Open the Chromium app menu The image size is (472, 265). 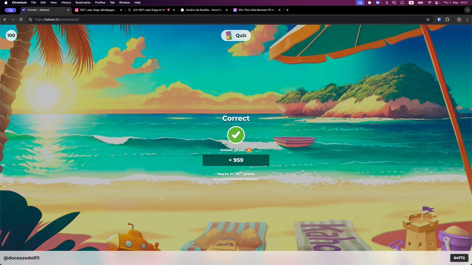click(19, 2)
